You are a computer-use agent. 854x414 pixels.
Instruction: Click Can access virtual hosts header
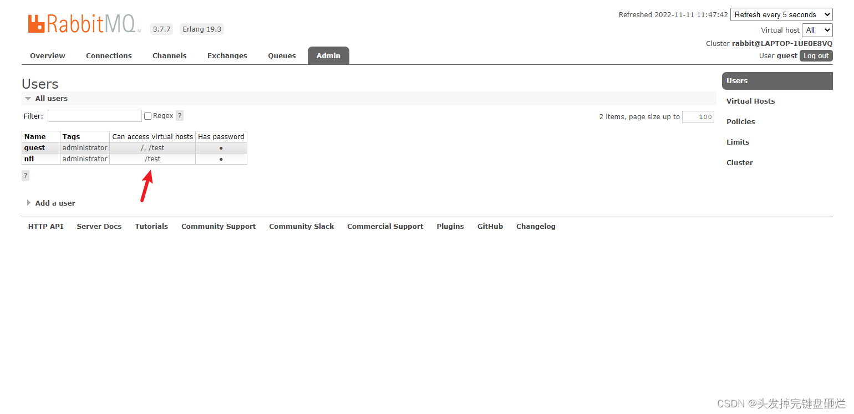pos(152,136)
